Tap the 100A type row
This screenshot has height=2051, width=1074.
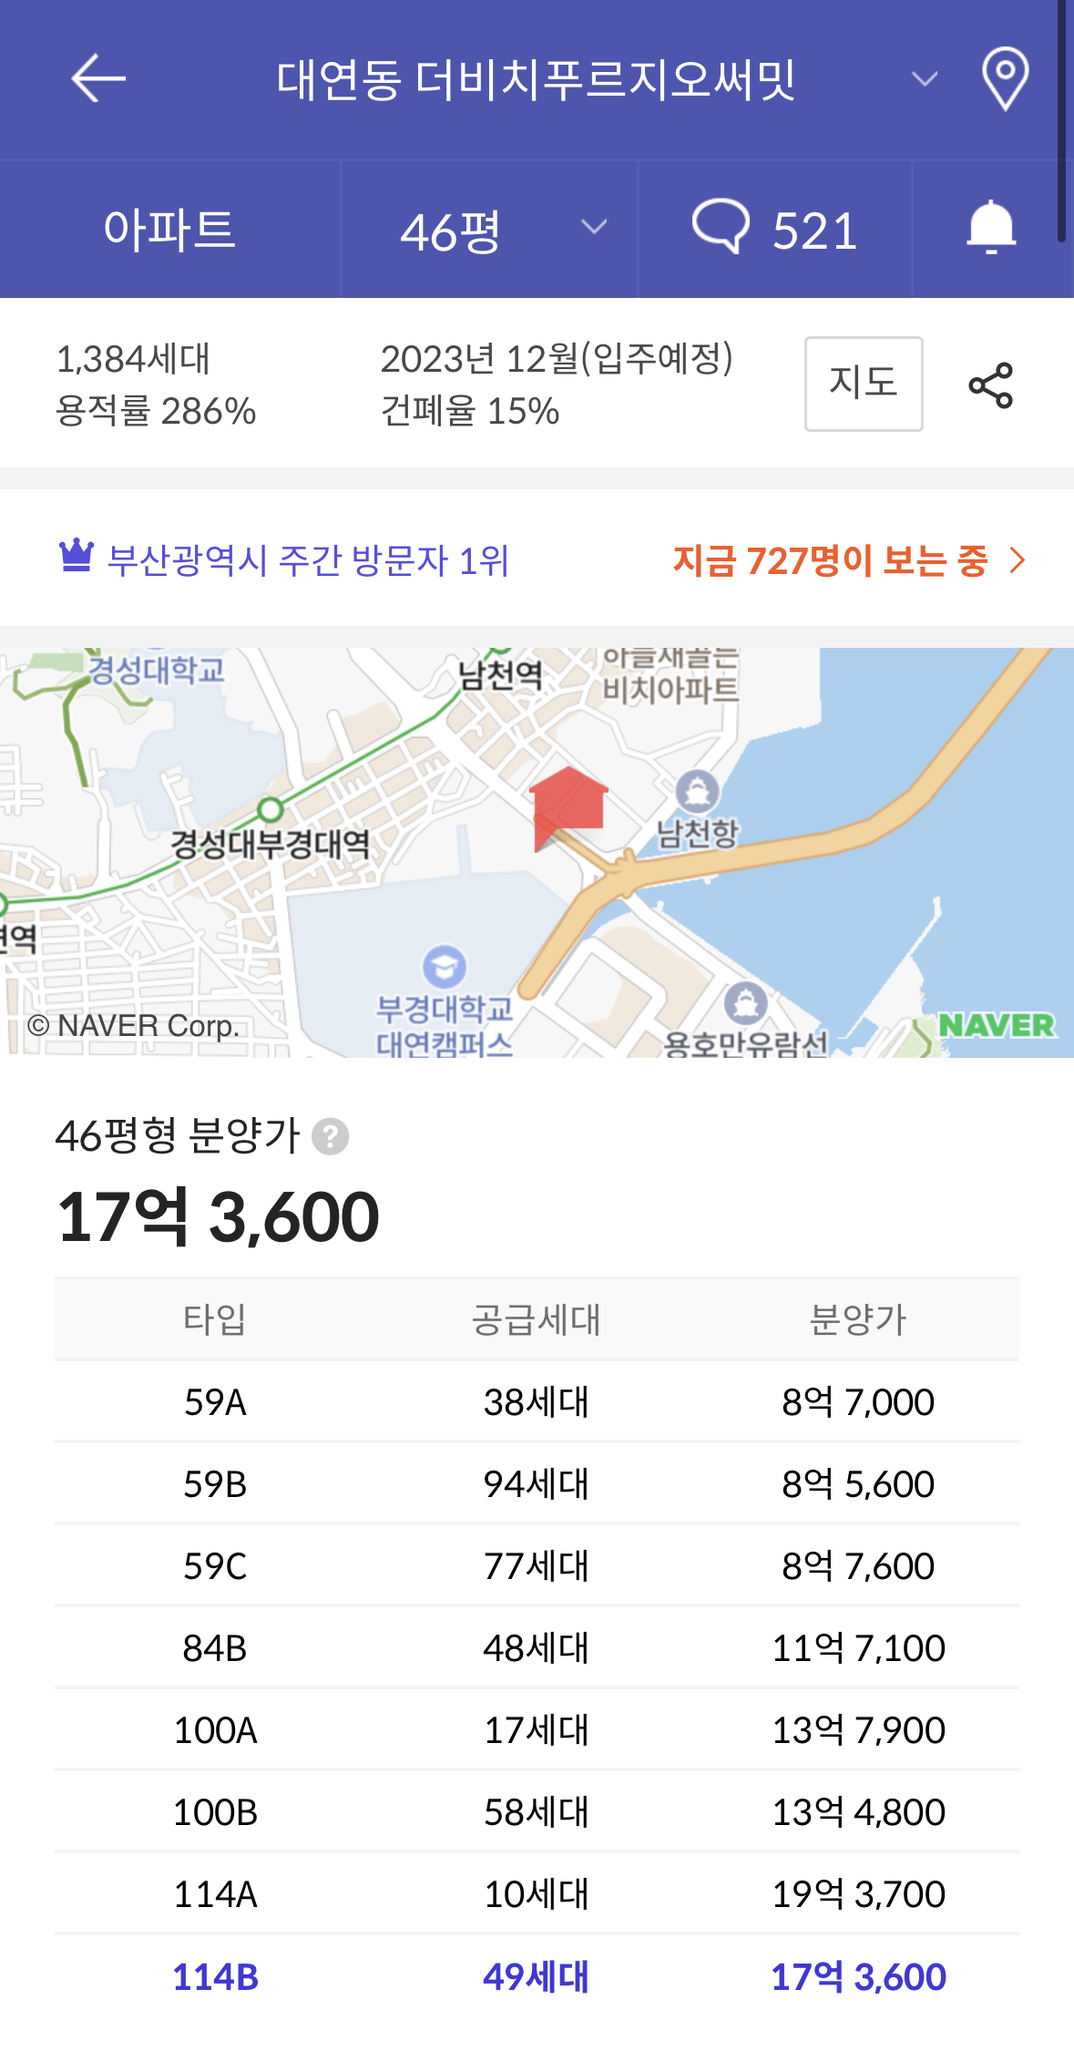(x=536, y=1729)
